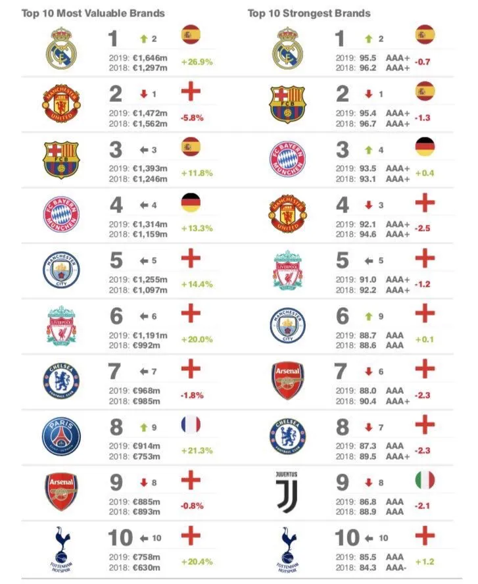The width and height of the screenshot is (478, 584).
Task: Select Tottenham's AAA- rating text
Action: pos(397,566)
